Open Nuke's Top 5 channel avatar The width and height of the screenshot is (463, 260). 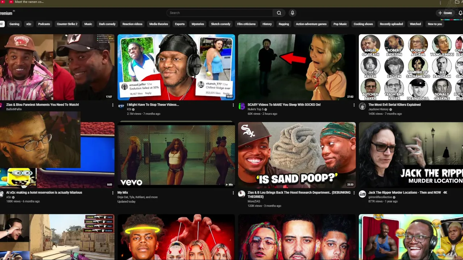242,106
